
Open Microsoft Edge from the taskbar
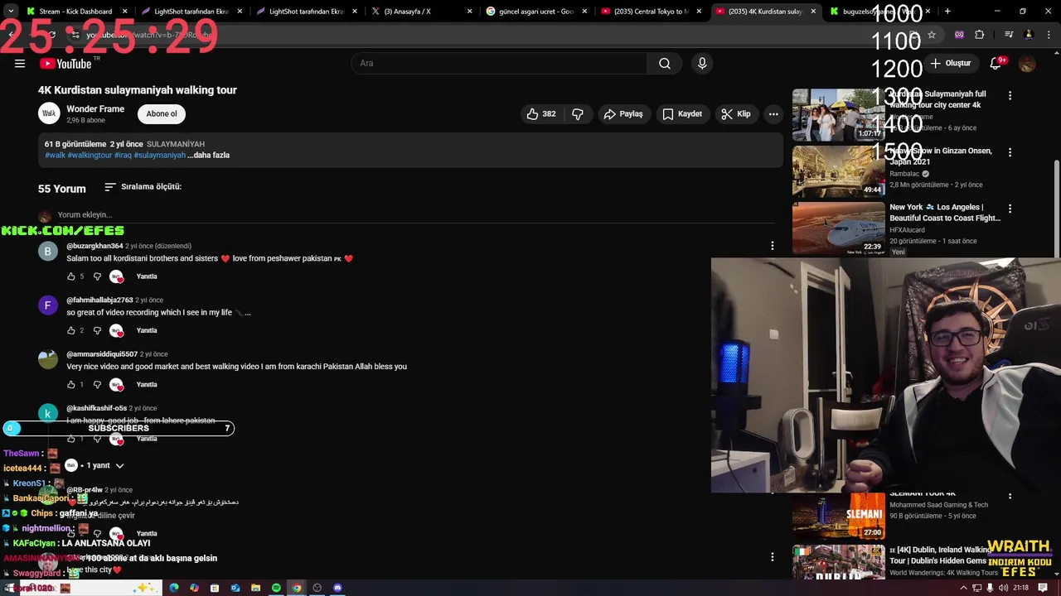pyautogui.click(x=174, y=588)
